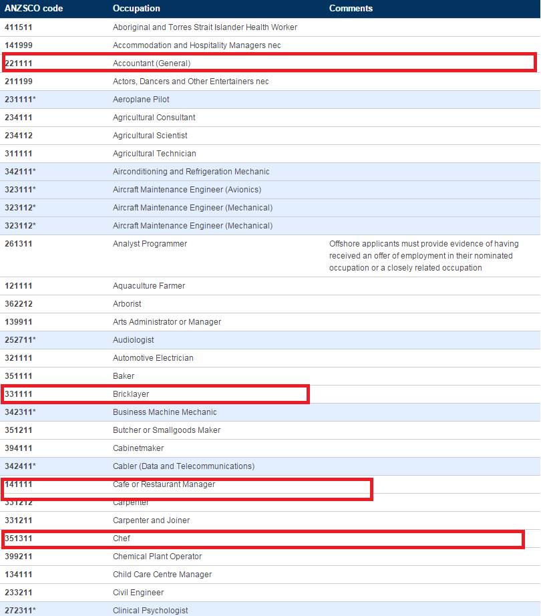Image resolution: width=541 pixels, height=616 pixels.
Task: Click the offshore applicants comment text
Action: 423,256
